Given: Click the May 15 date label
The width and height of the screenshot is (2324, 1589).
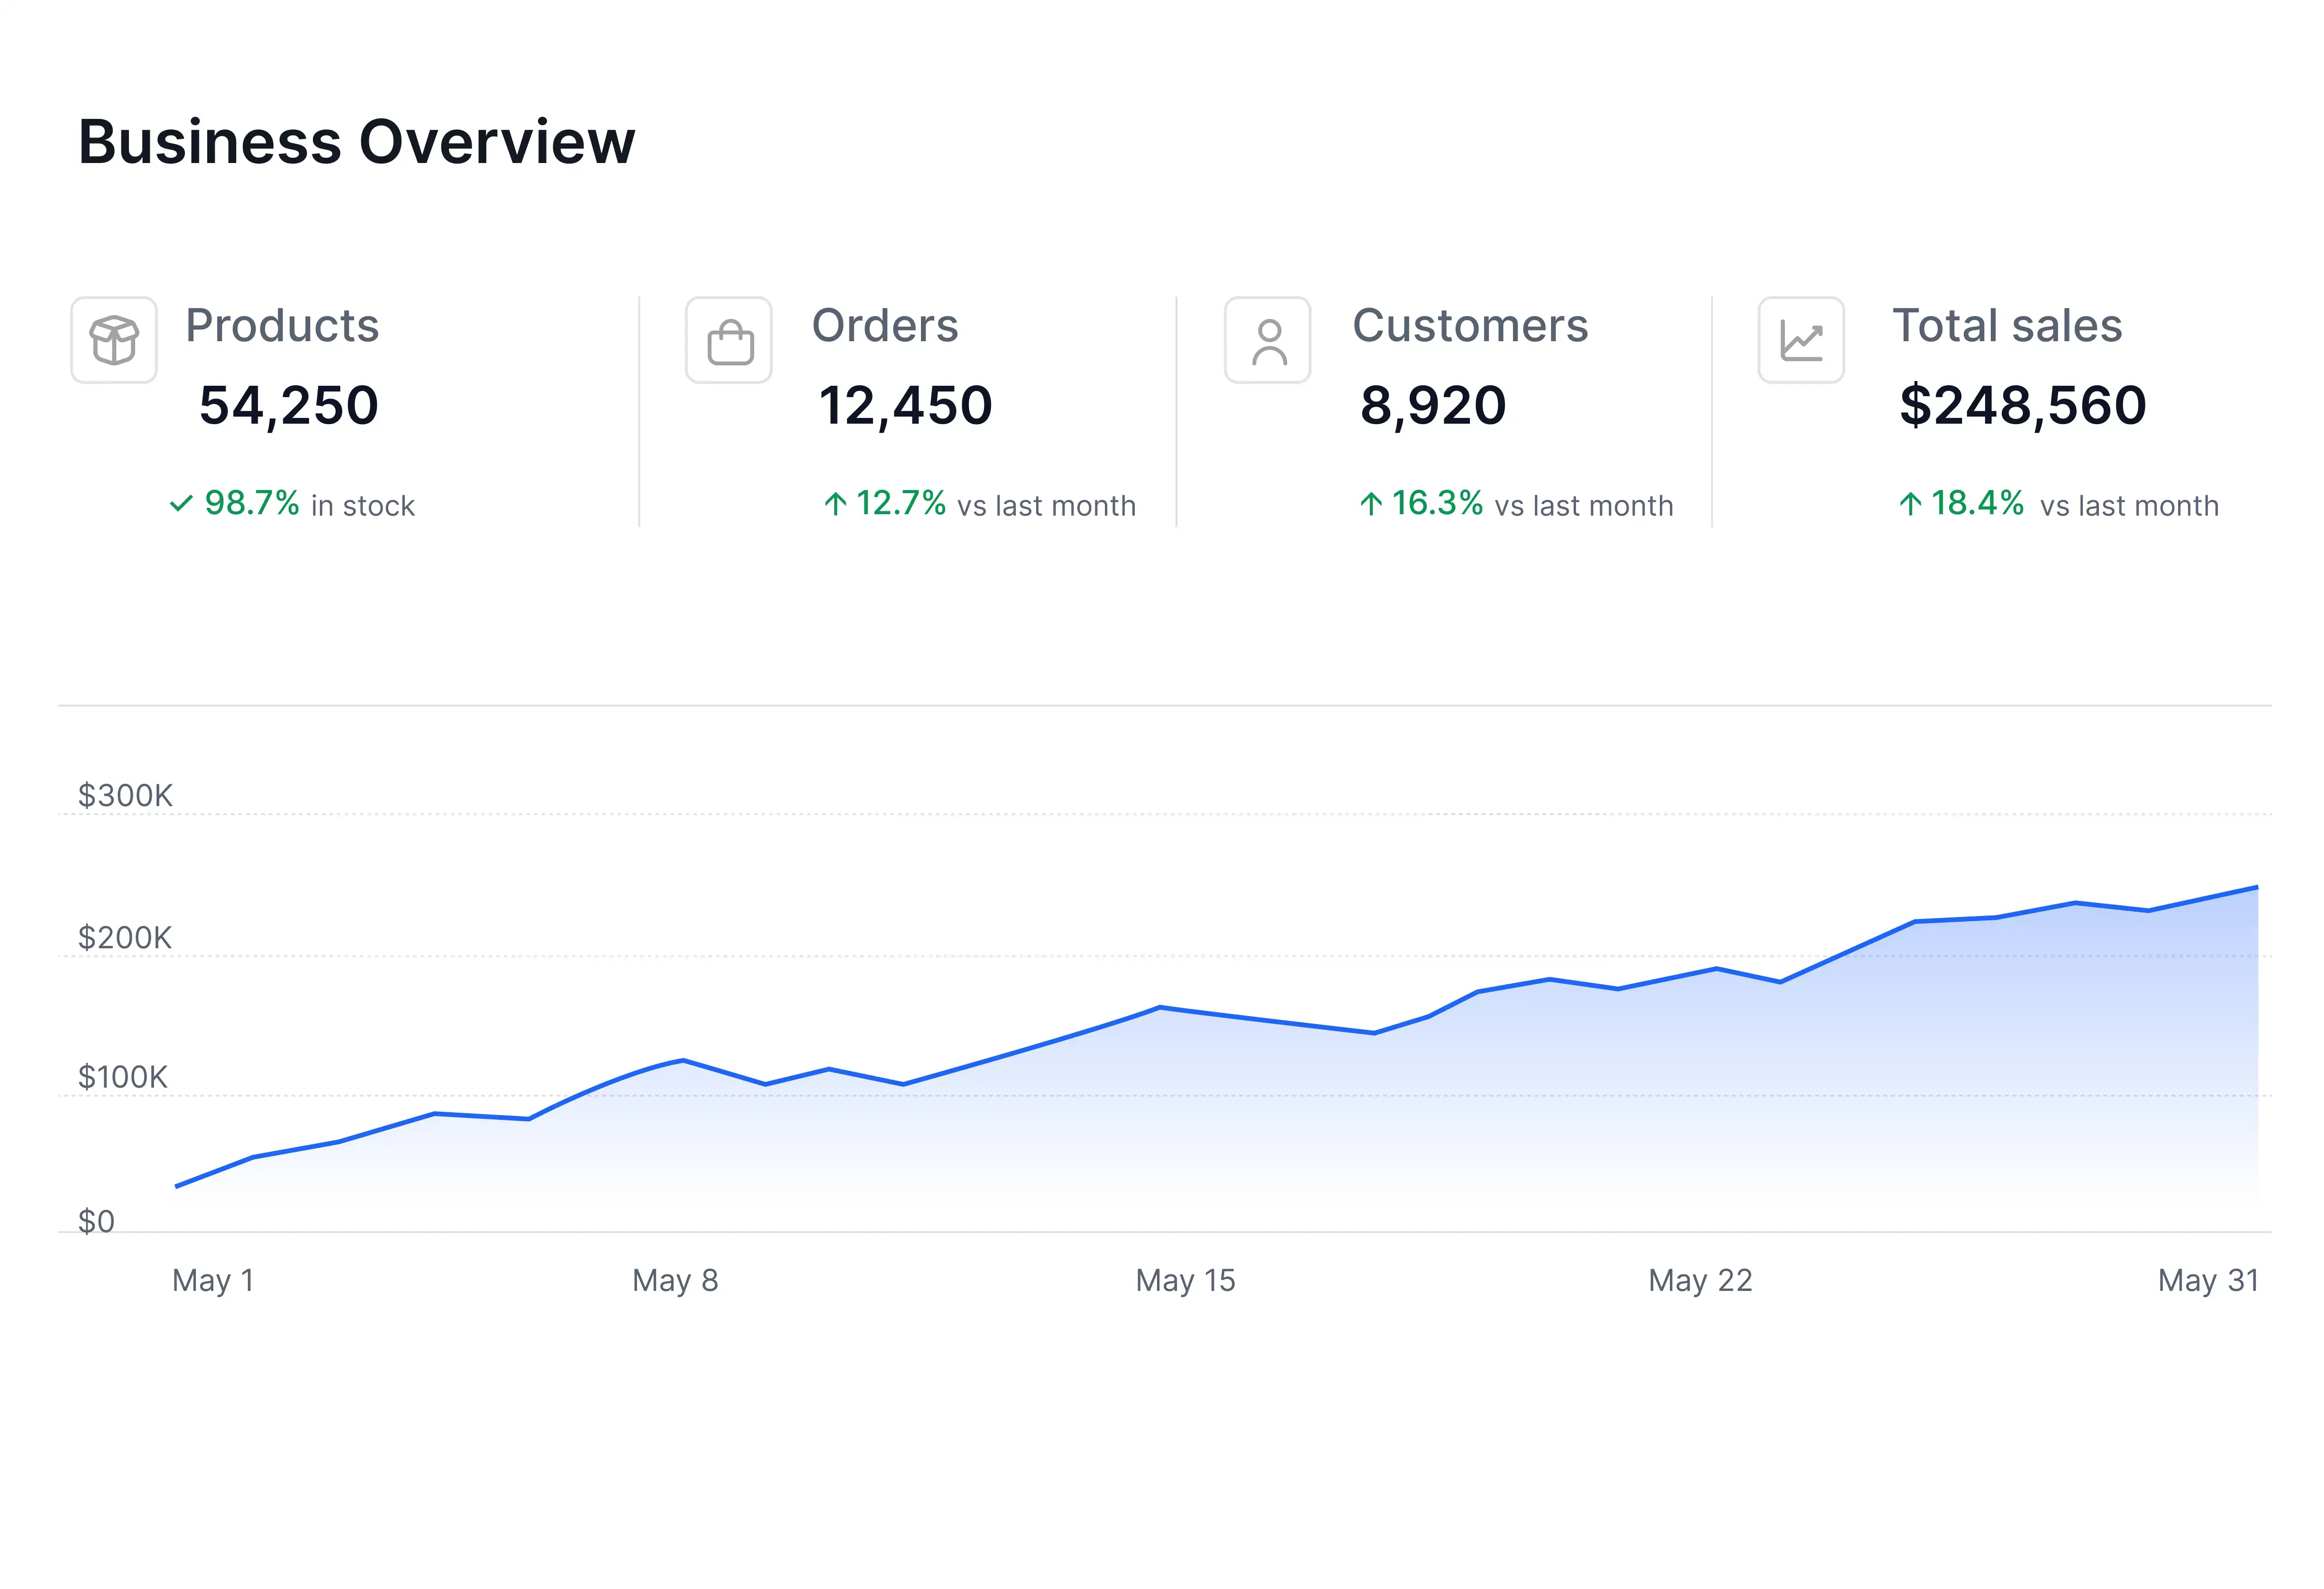Looking at the screenshot, I should point(1185,1281).
